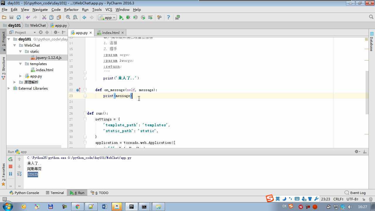The height and width of the screenshot is (211, 375).
Task: Switch to index.html editor tab
Action: pos(110,33)
